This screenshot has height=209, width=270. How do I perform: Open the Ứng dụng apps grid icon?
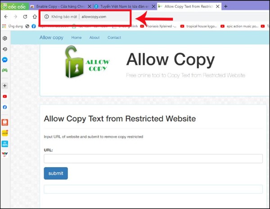4,26
